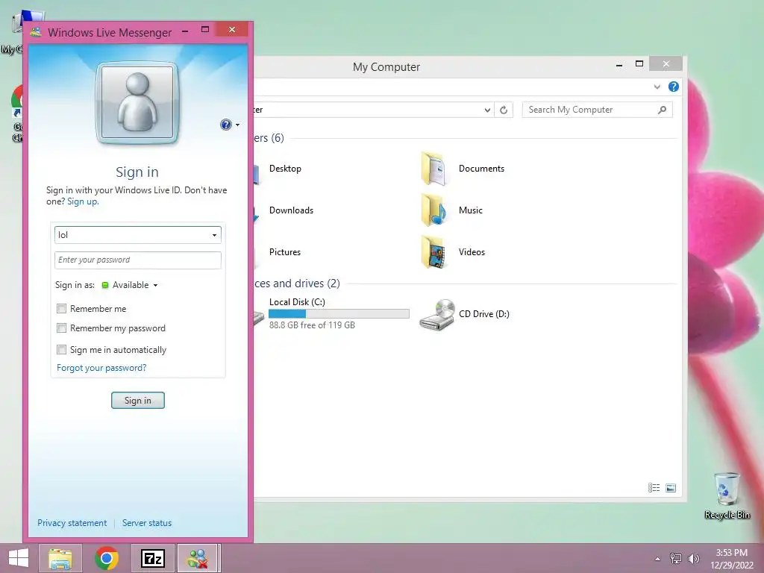Enable the Remember me checkbox
Image resolution: width=764 pixels, height=573 pixels.
pos(61,308)
